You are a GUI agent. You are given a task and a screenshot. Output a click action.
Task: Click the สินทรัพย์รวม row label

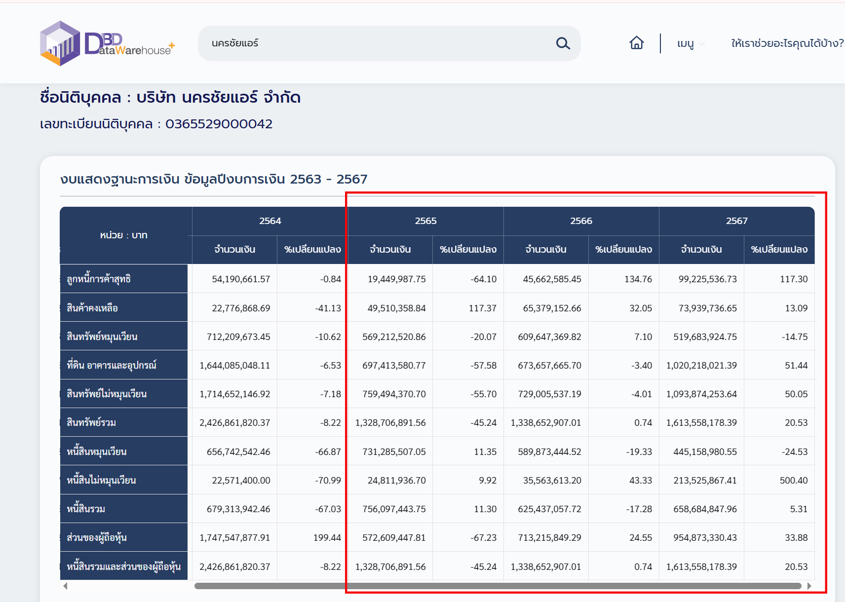[x=91, y=423]
